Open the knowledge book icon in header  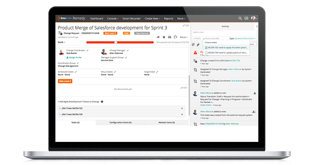(246, 18)
